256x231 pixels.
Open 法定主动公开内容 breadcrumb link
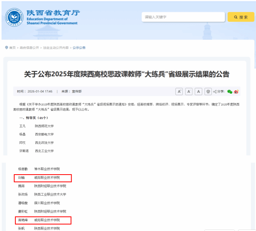pos(56,48)
